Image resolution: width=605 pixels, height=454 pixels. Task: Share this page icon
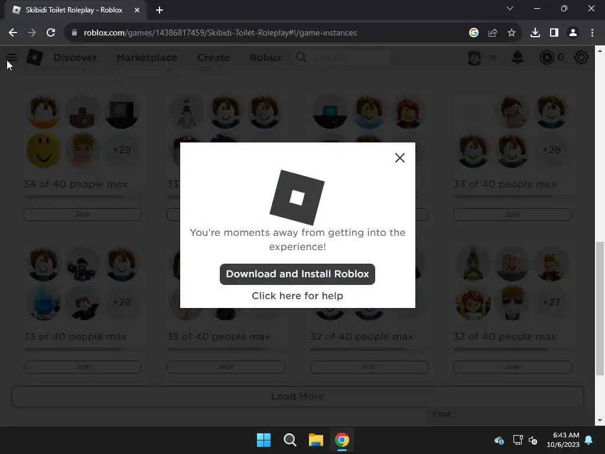pos(493,33)
